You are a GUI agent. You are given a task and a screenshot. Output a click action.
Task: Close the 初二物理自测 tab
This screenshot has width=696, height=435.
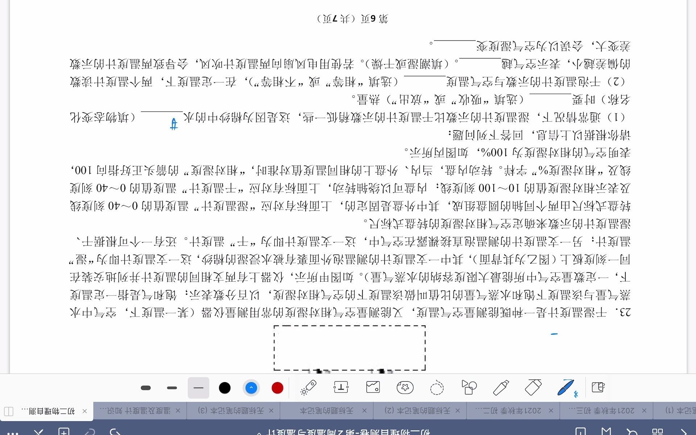[x=84, y=411]
